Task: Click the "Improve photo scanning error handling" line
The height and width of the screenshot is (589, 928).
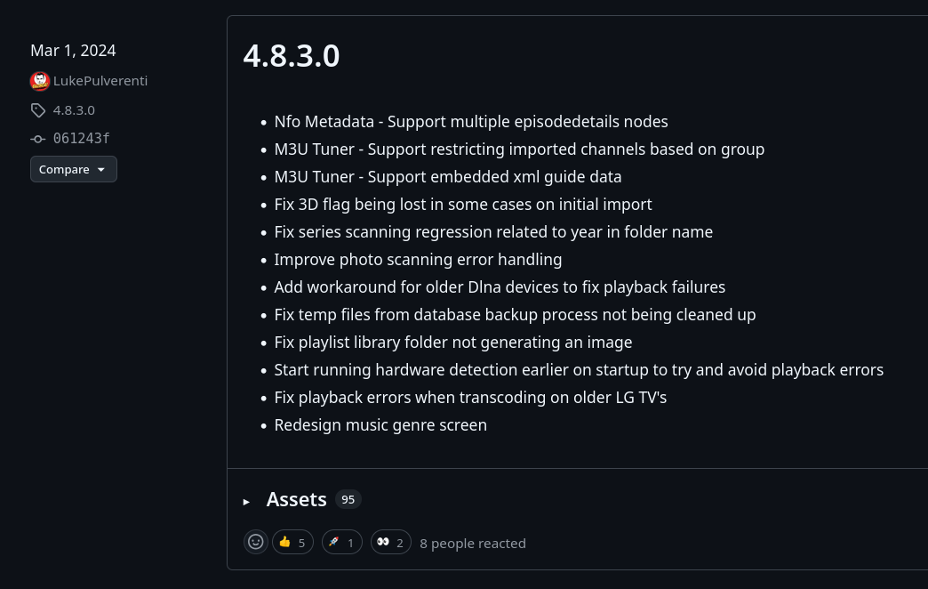Action: tap(418, 260)
